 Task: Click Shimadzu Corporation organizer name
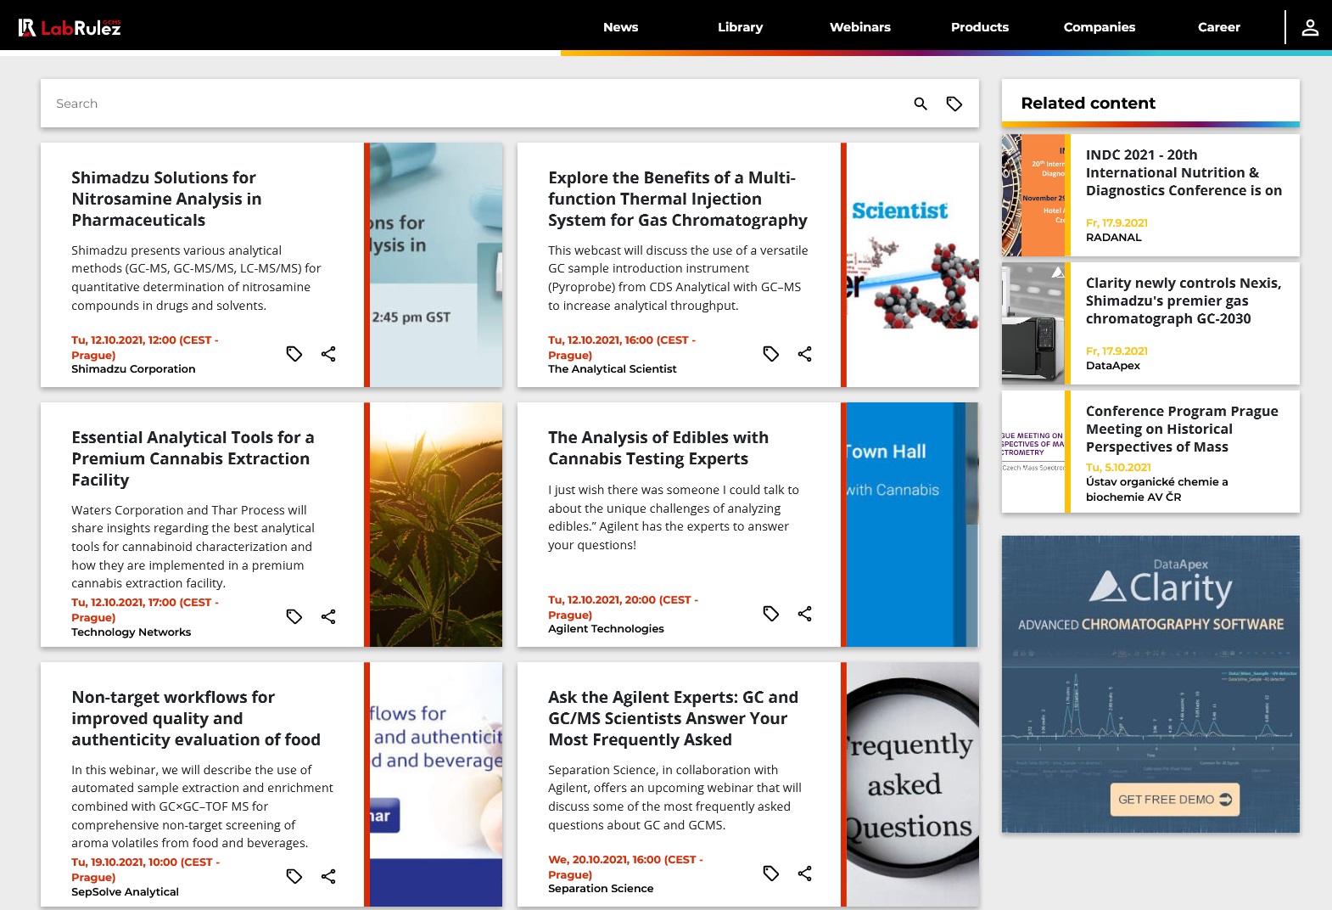(x=133, y=369)
